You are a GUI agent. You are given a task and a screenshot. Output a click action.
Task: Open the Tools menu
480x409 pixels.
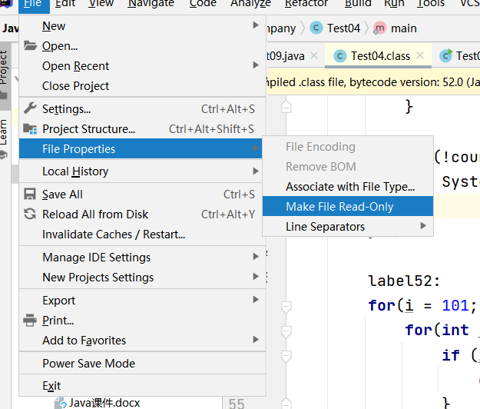pyautogui.click(x=431, y=4)
